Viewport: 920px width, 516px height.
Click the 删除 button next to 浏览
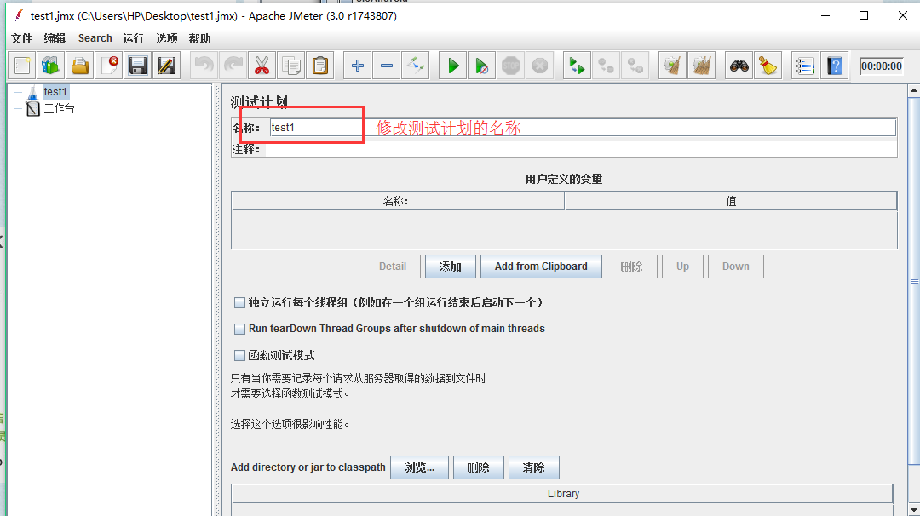[x=478, y=467]
